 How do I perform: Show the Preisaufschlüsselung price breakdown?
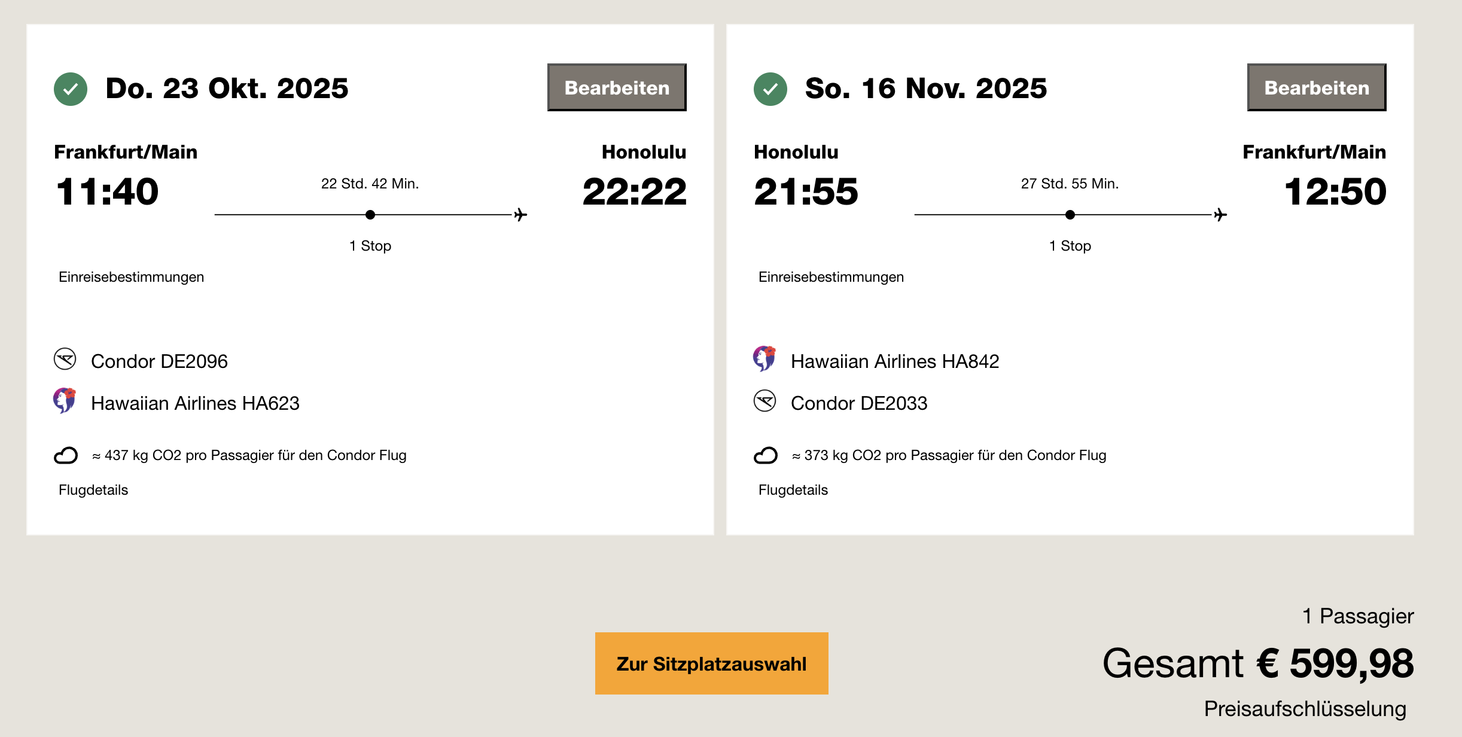[x=1305, y=709]
